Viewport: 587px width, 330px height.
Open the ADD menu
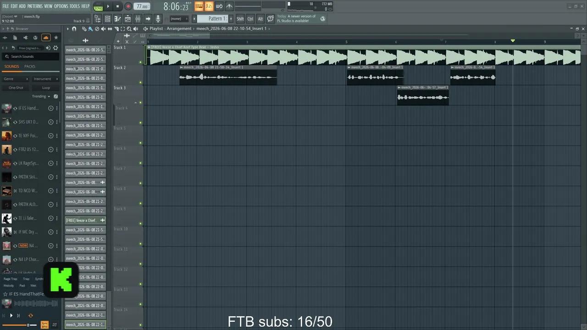22,6
